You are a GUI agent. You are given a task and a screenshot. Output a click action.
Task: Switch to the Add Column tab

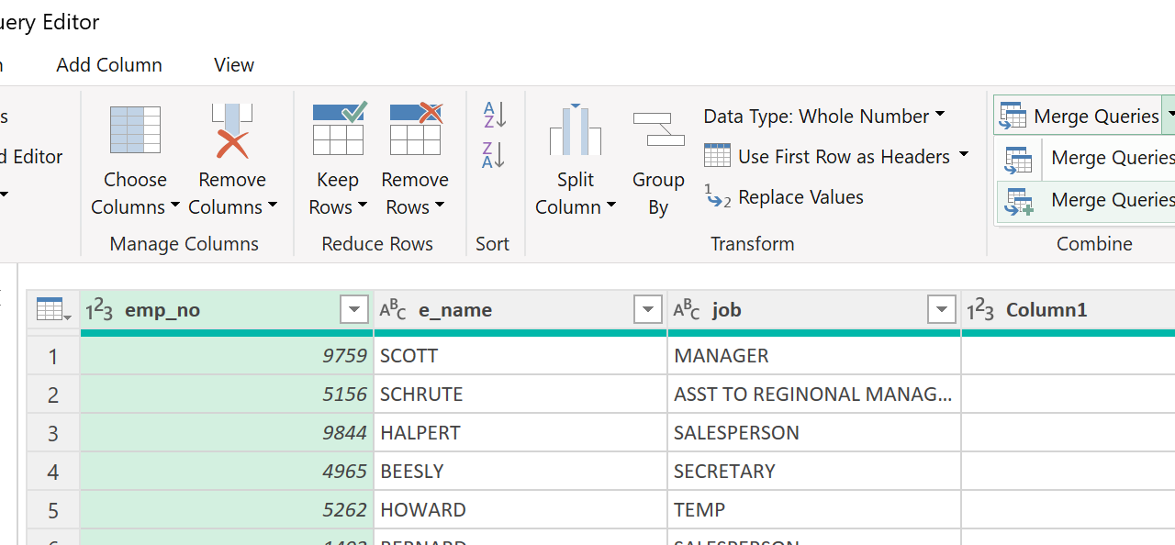[109, 65]
